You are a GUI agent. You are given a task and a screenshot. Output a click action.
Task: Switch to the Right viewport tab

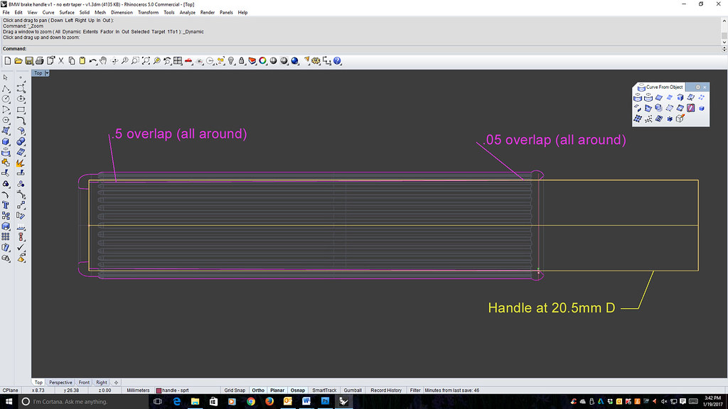(101, 383)
